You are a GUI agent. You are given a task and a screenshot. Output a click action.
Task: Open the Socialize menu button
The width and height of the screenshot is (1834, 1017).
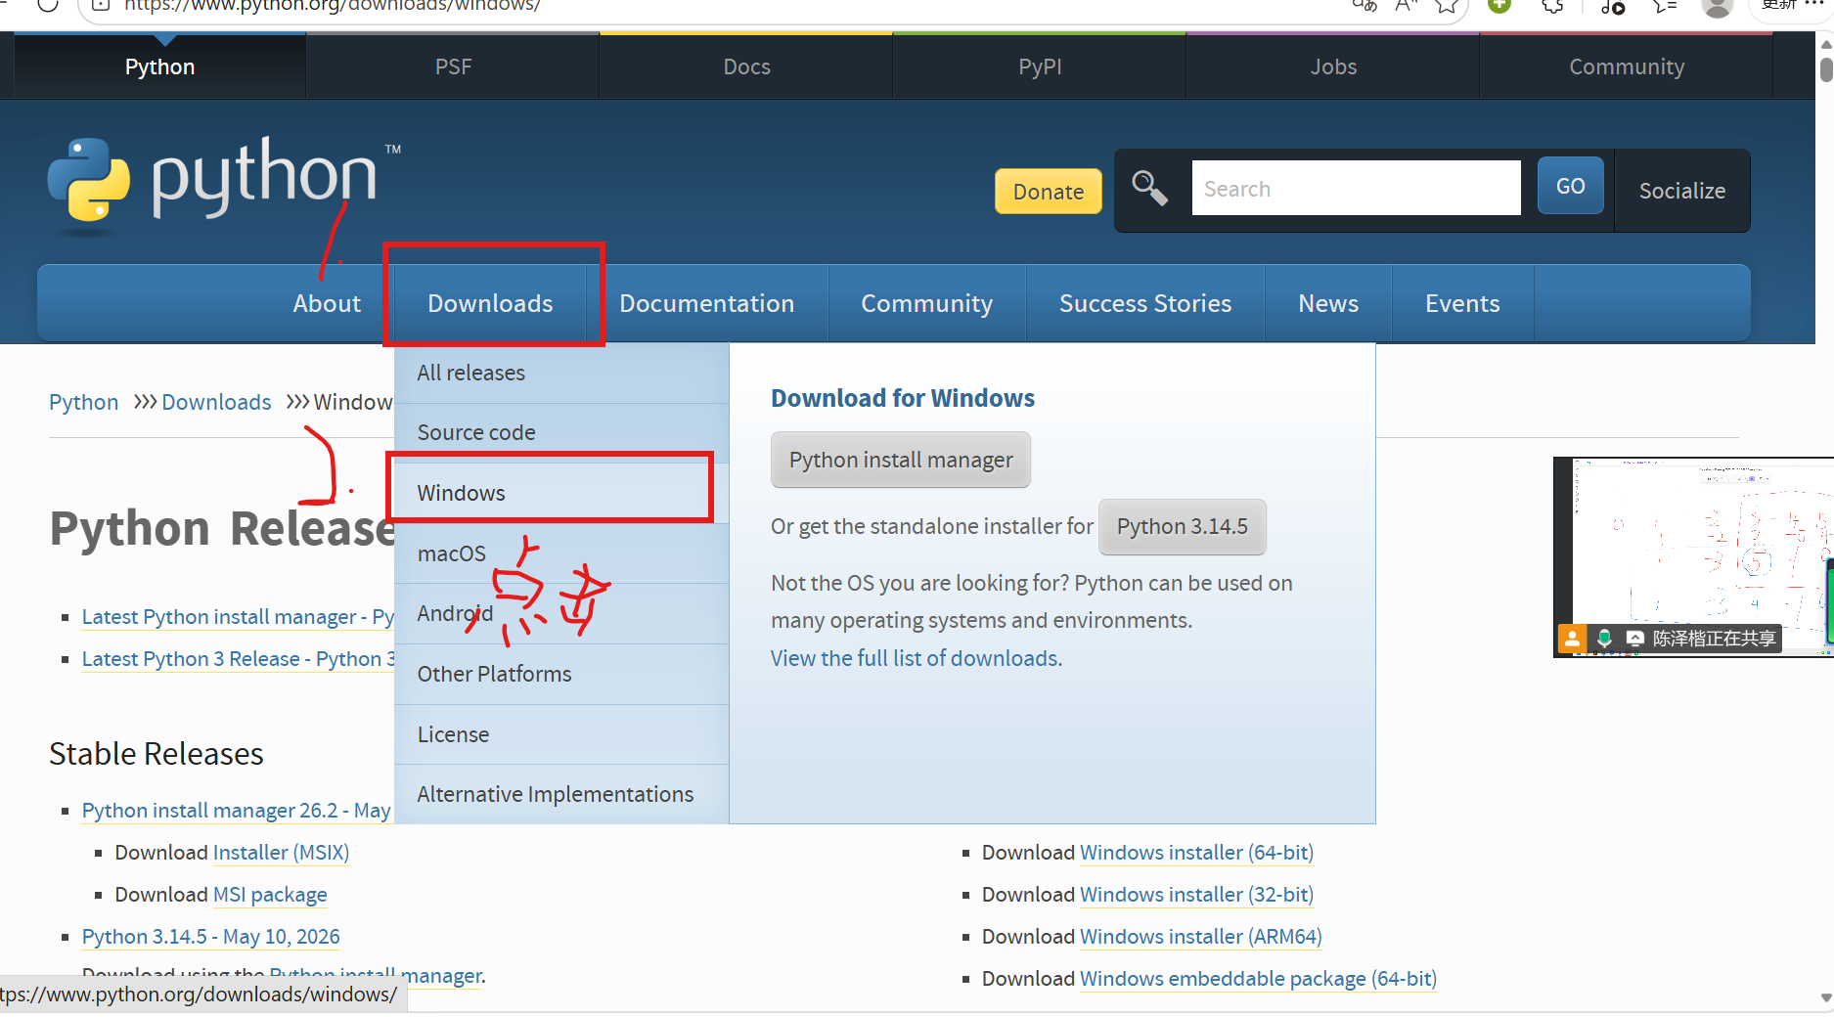coord(1682,191)
